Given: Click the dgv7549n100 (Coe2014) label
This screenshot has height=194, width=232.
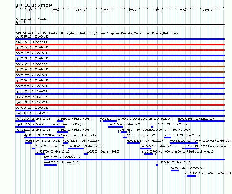Looking at the screenshot, I should [x=32, y=75].
